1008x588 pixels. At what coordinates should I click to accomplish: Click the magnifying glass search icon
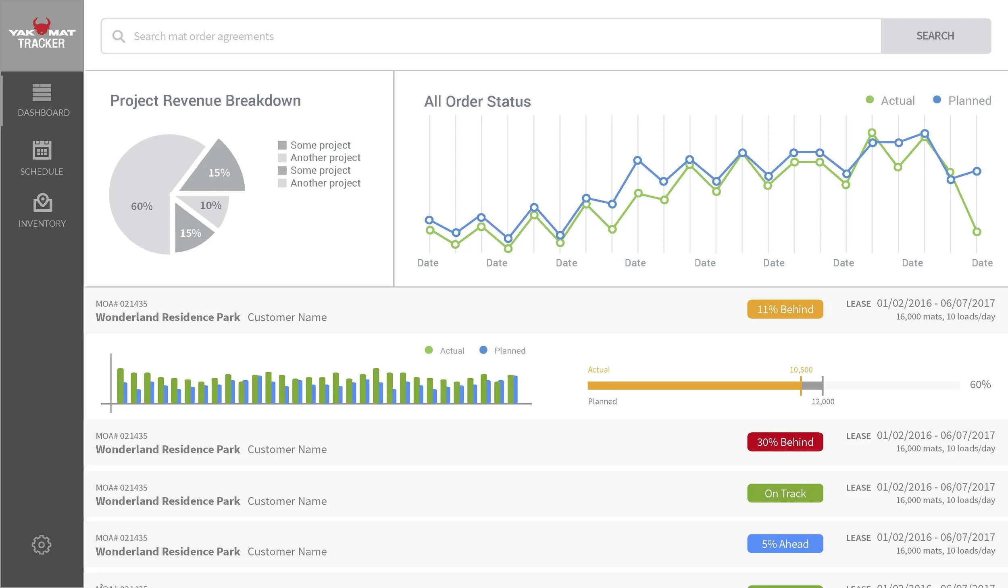[119, 36]
